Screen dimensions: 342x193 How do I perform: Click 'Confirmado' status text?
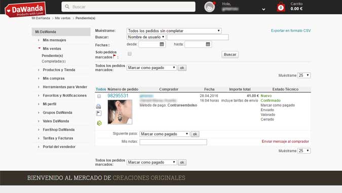tap(271, 101)
